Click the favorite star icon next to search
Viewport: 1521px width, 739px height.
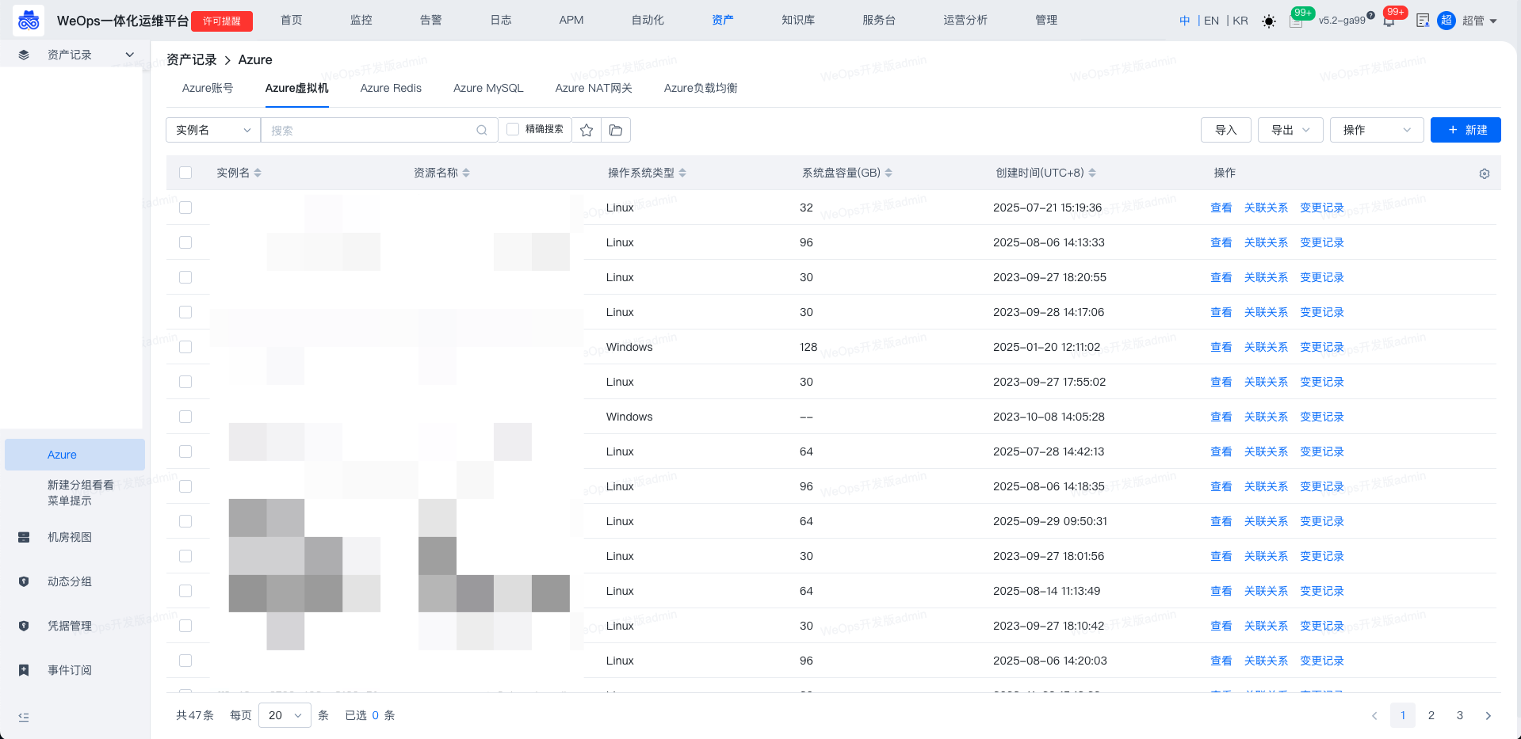tap(587, 130)
